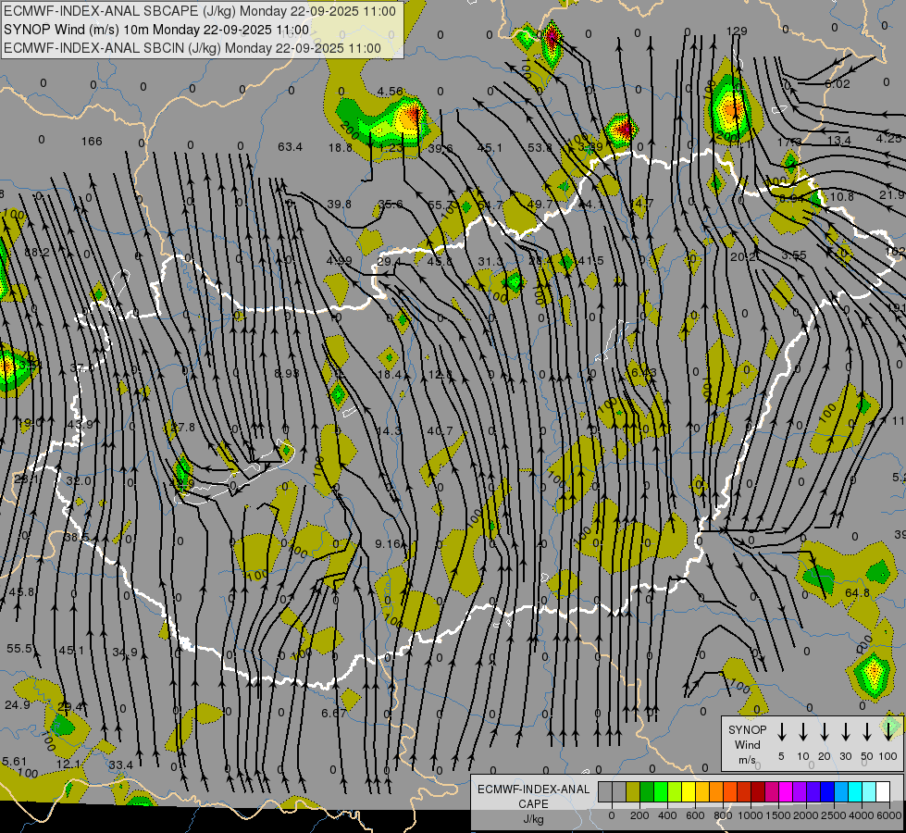Image resolution: width=906 pixels, height=833 pixels.
Task: Click the 4.99 value on the map
Action: click(x=340, y=260)
